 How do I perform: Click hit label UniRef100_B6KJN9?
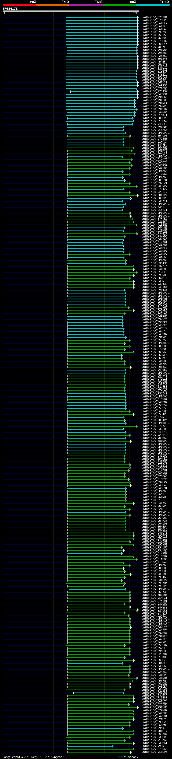(154, 148)
